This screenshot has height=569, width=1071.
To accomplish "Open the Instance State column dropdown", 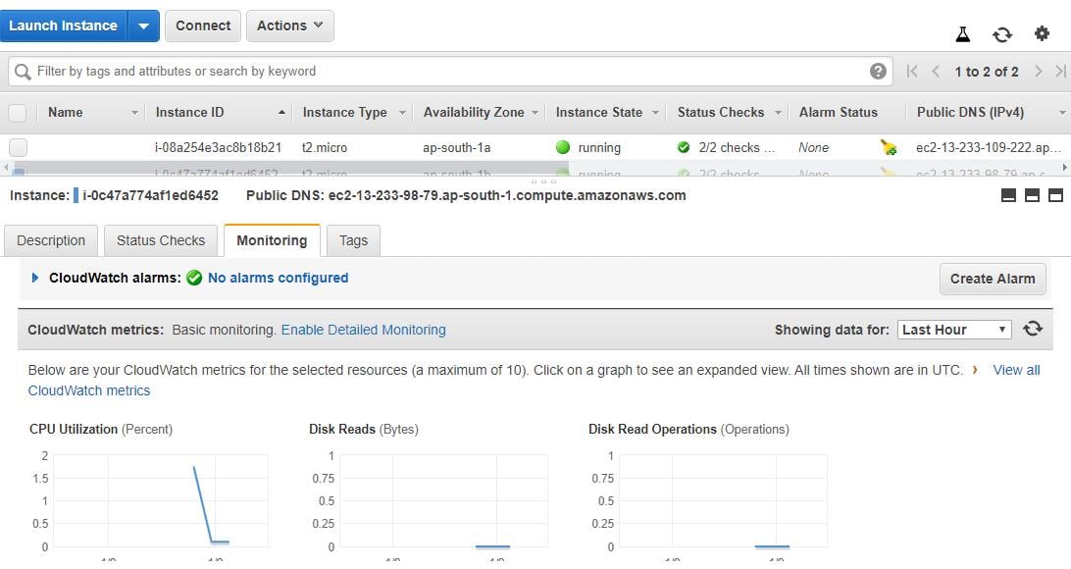I will point(656,113).
